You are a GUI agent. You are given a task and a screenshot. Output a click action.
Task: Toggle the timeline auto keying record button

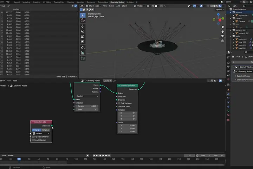pos(87,156)
